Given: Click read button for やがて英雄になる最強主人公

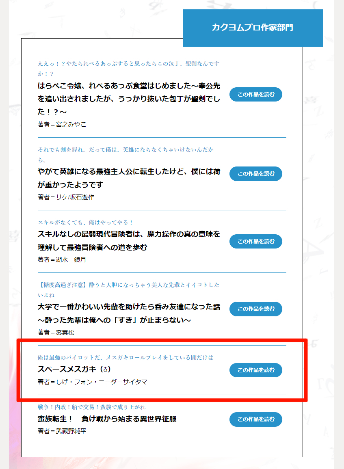Looking at the screenshot, I should click(x=256, y=173).
